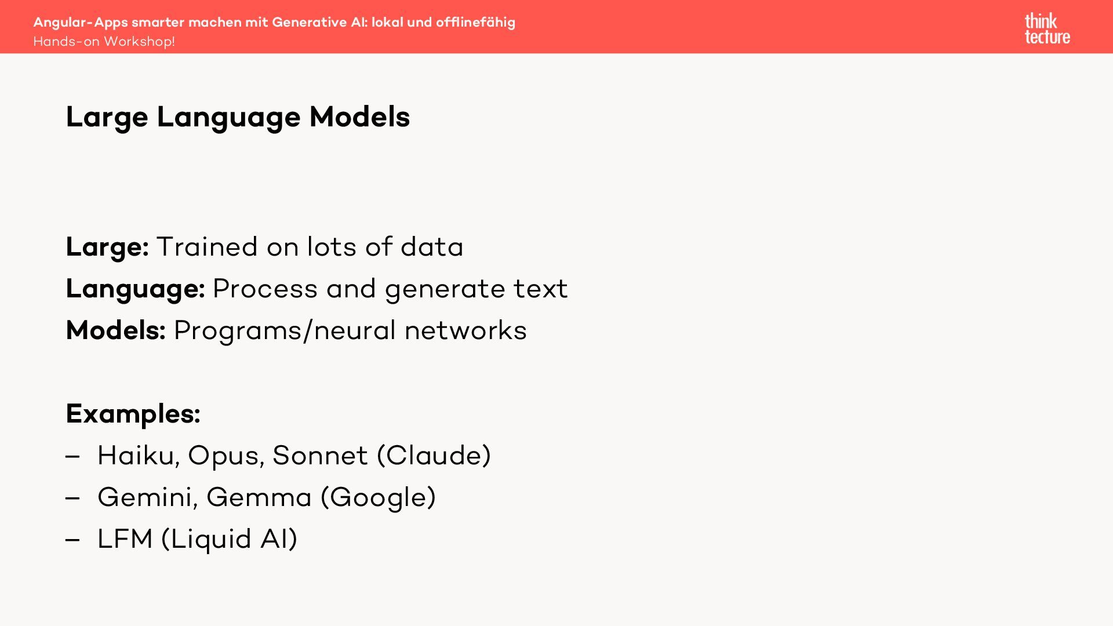This screenshot has width=1113, height=626.
Task: Select the text "Trained on lots of data"
Action: pos(310,247)
